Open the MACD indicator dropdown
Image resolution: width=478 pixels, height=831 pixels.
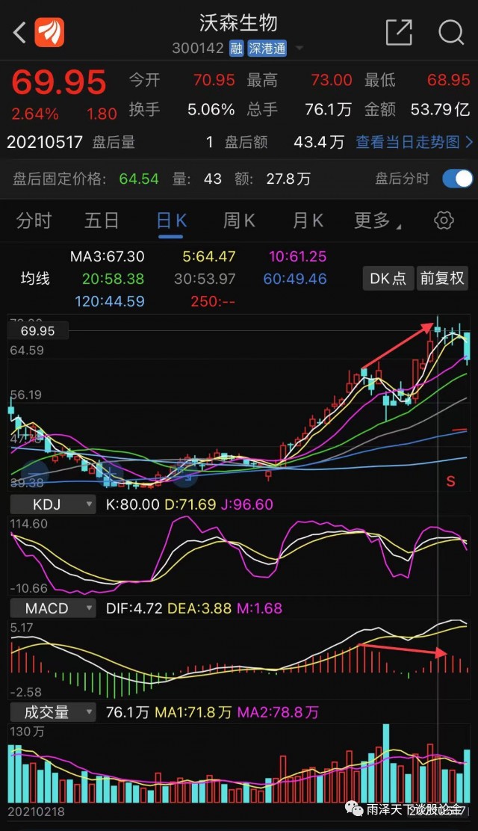pos(52,608)
